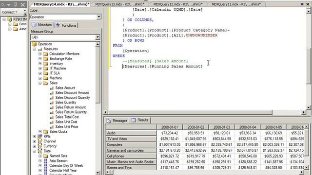Collapse the Date dimension
The image size is (312, 175).
point(34,151)
